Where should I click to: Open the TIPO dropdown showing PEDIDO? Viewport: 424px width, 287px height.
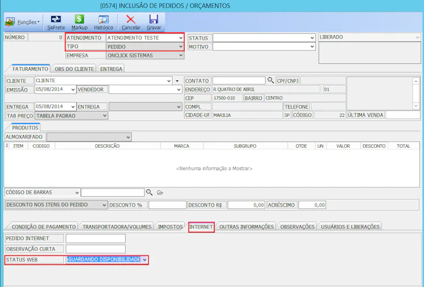181,47
